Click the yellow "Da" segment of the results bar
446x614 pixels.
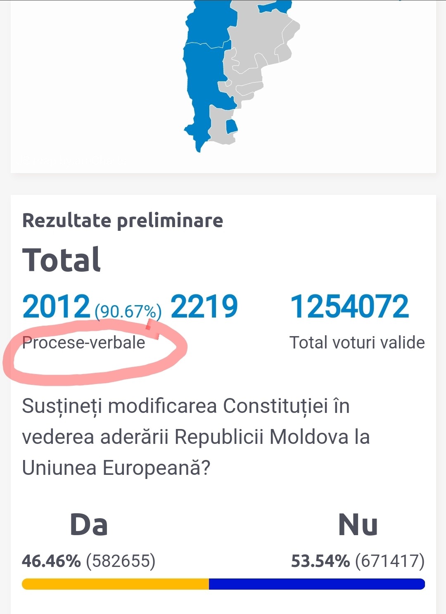pos(116,584)
